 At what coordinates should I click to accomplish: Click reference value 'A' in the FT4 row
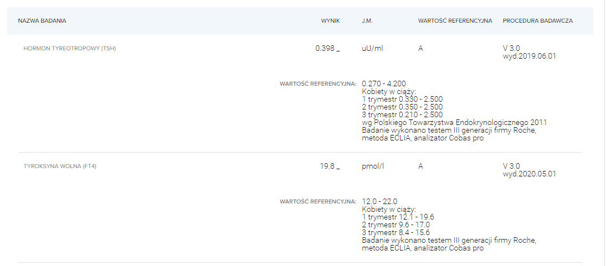[421, 166]
